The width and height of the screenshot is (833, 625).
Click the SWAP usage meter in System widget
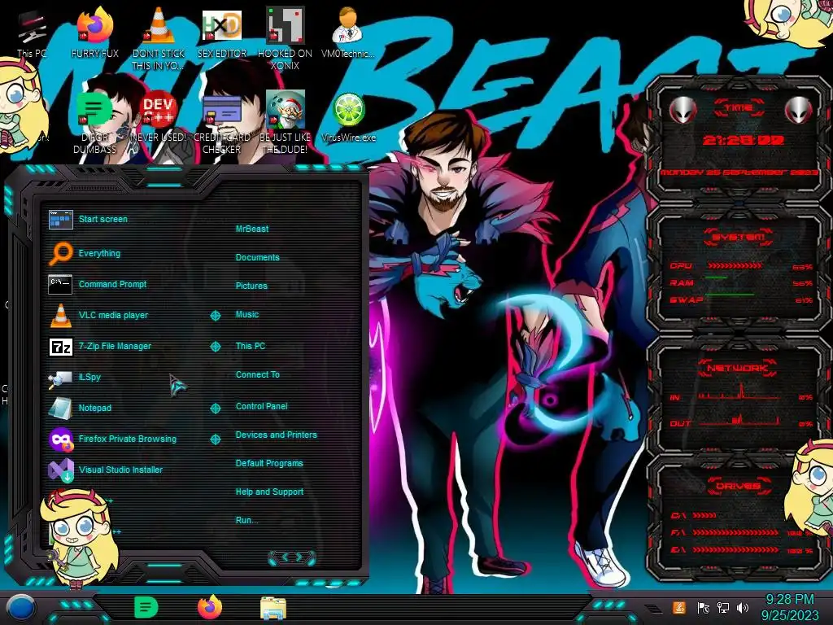[x=730, y=294]
